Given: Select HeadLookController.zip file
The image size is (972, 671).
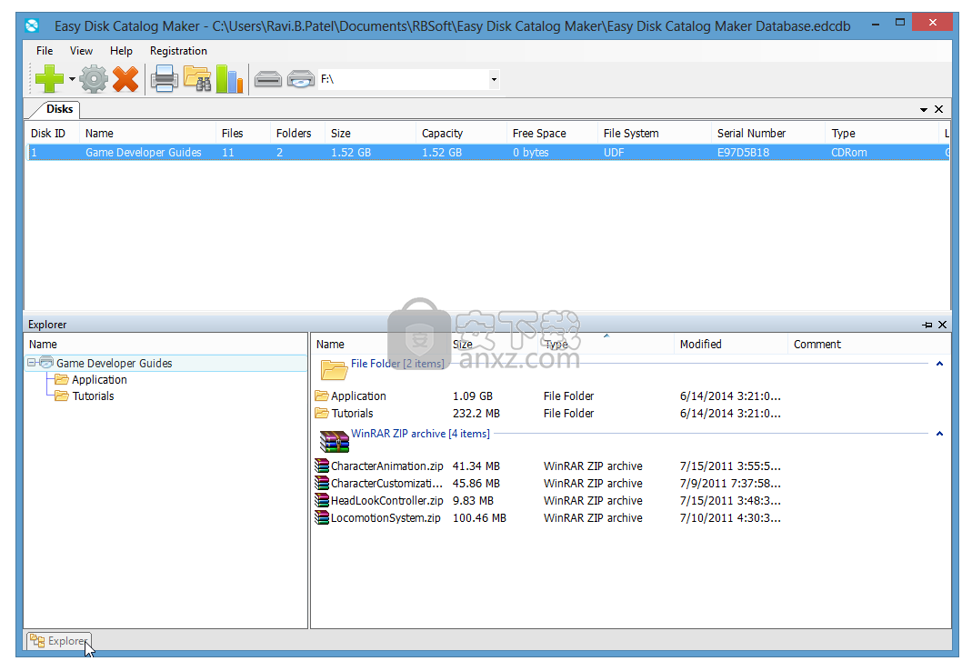Looking at the screenshot, I should point(386,501).
